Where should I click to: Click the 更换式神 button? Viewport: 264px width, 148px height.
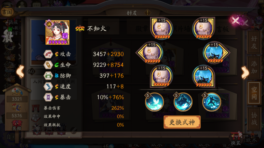[182, 122]
